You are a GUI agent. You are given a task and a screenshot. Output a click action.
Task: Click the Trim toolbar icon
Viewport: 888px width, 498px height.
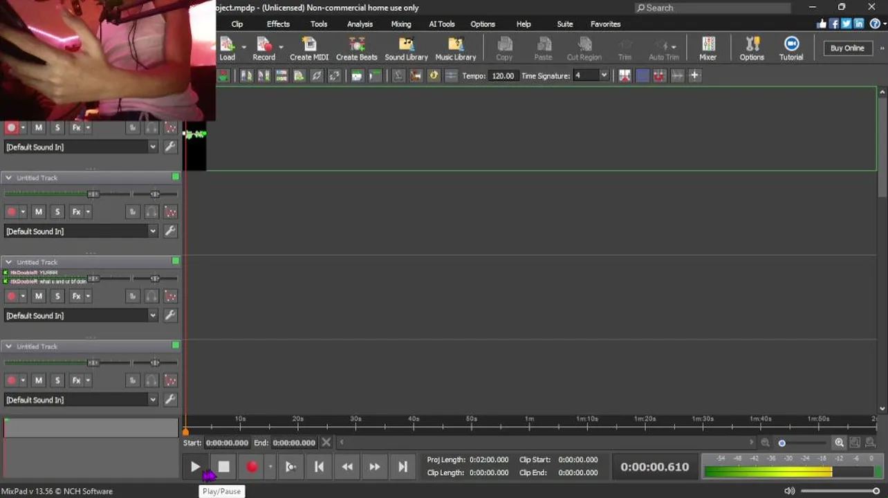pyautogui.click(x=625, y=48)
